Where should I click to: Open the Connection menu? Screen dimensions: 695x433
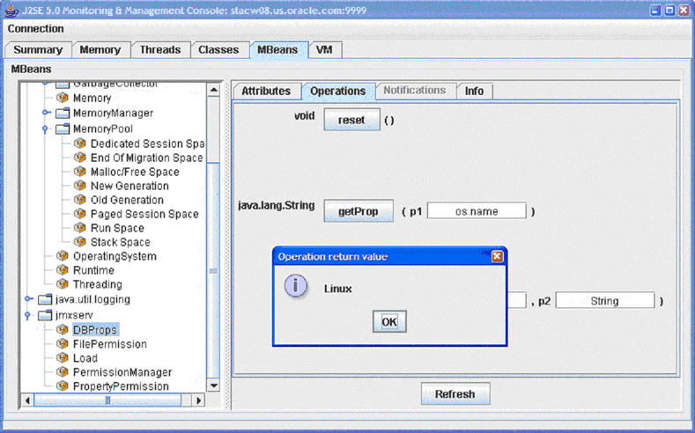[36, 29]
